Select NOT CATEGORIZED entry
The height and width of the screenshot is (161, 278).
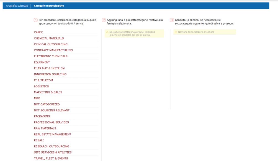(47, 104)
